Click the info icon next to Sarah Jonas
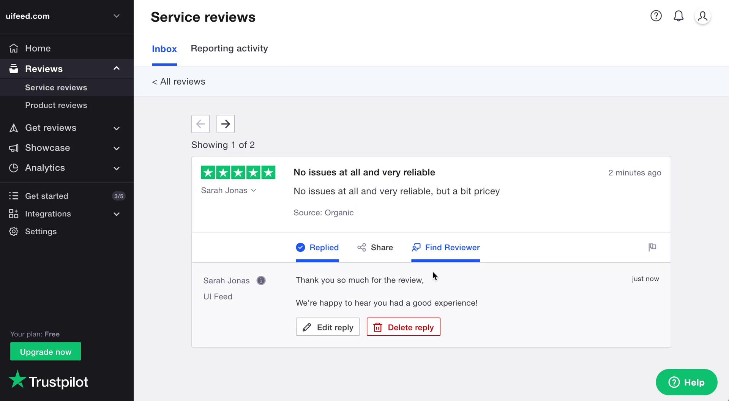 pyautogui.click(x=261, y=281)
